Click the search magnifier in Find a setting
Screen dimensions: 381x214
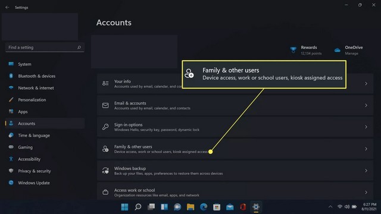(79, 48)
